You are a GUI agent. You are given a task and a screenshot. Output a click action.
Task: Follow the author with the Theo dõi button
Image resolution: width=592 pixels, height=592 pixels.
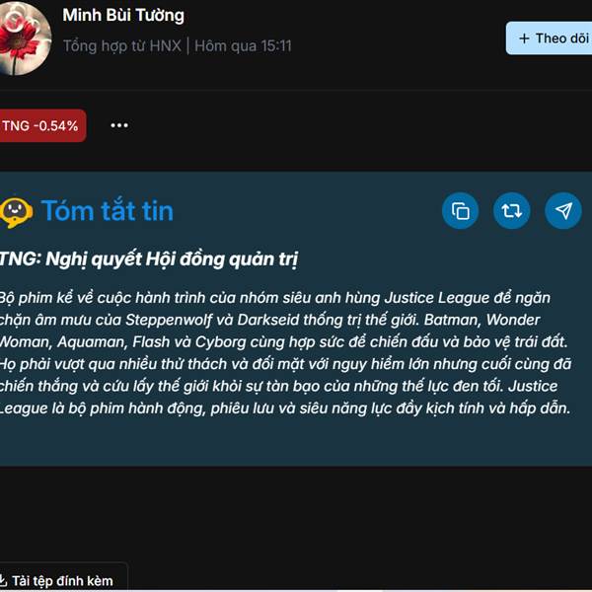(x=550, y=38)
